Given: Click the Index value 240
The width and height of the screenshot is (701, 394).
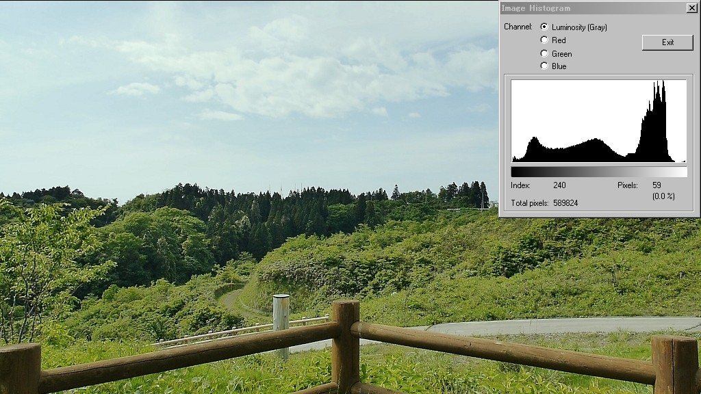Looking at the screenshot, I should [x=559, y=185].
